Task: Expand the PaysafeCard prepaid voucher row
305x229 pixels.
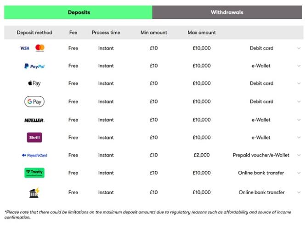Action: [x=299, y=155]
